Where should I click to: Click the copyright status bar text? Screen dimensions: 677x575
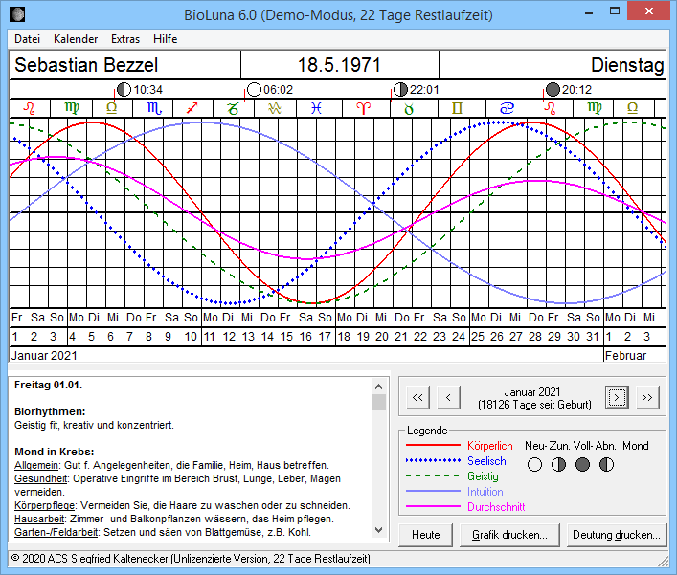click(191, 559)
